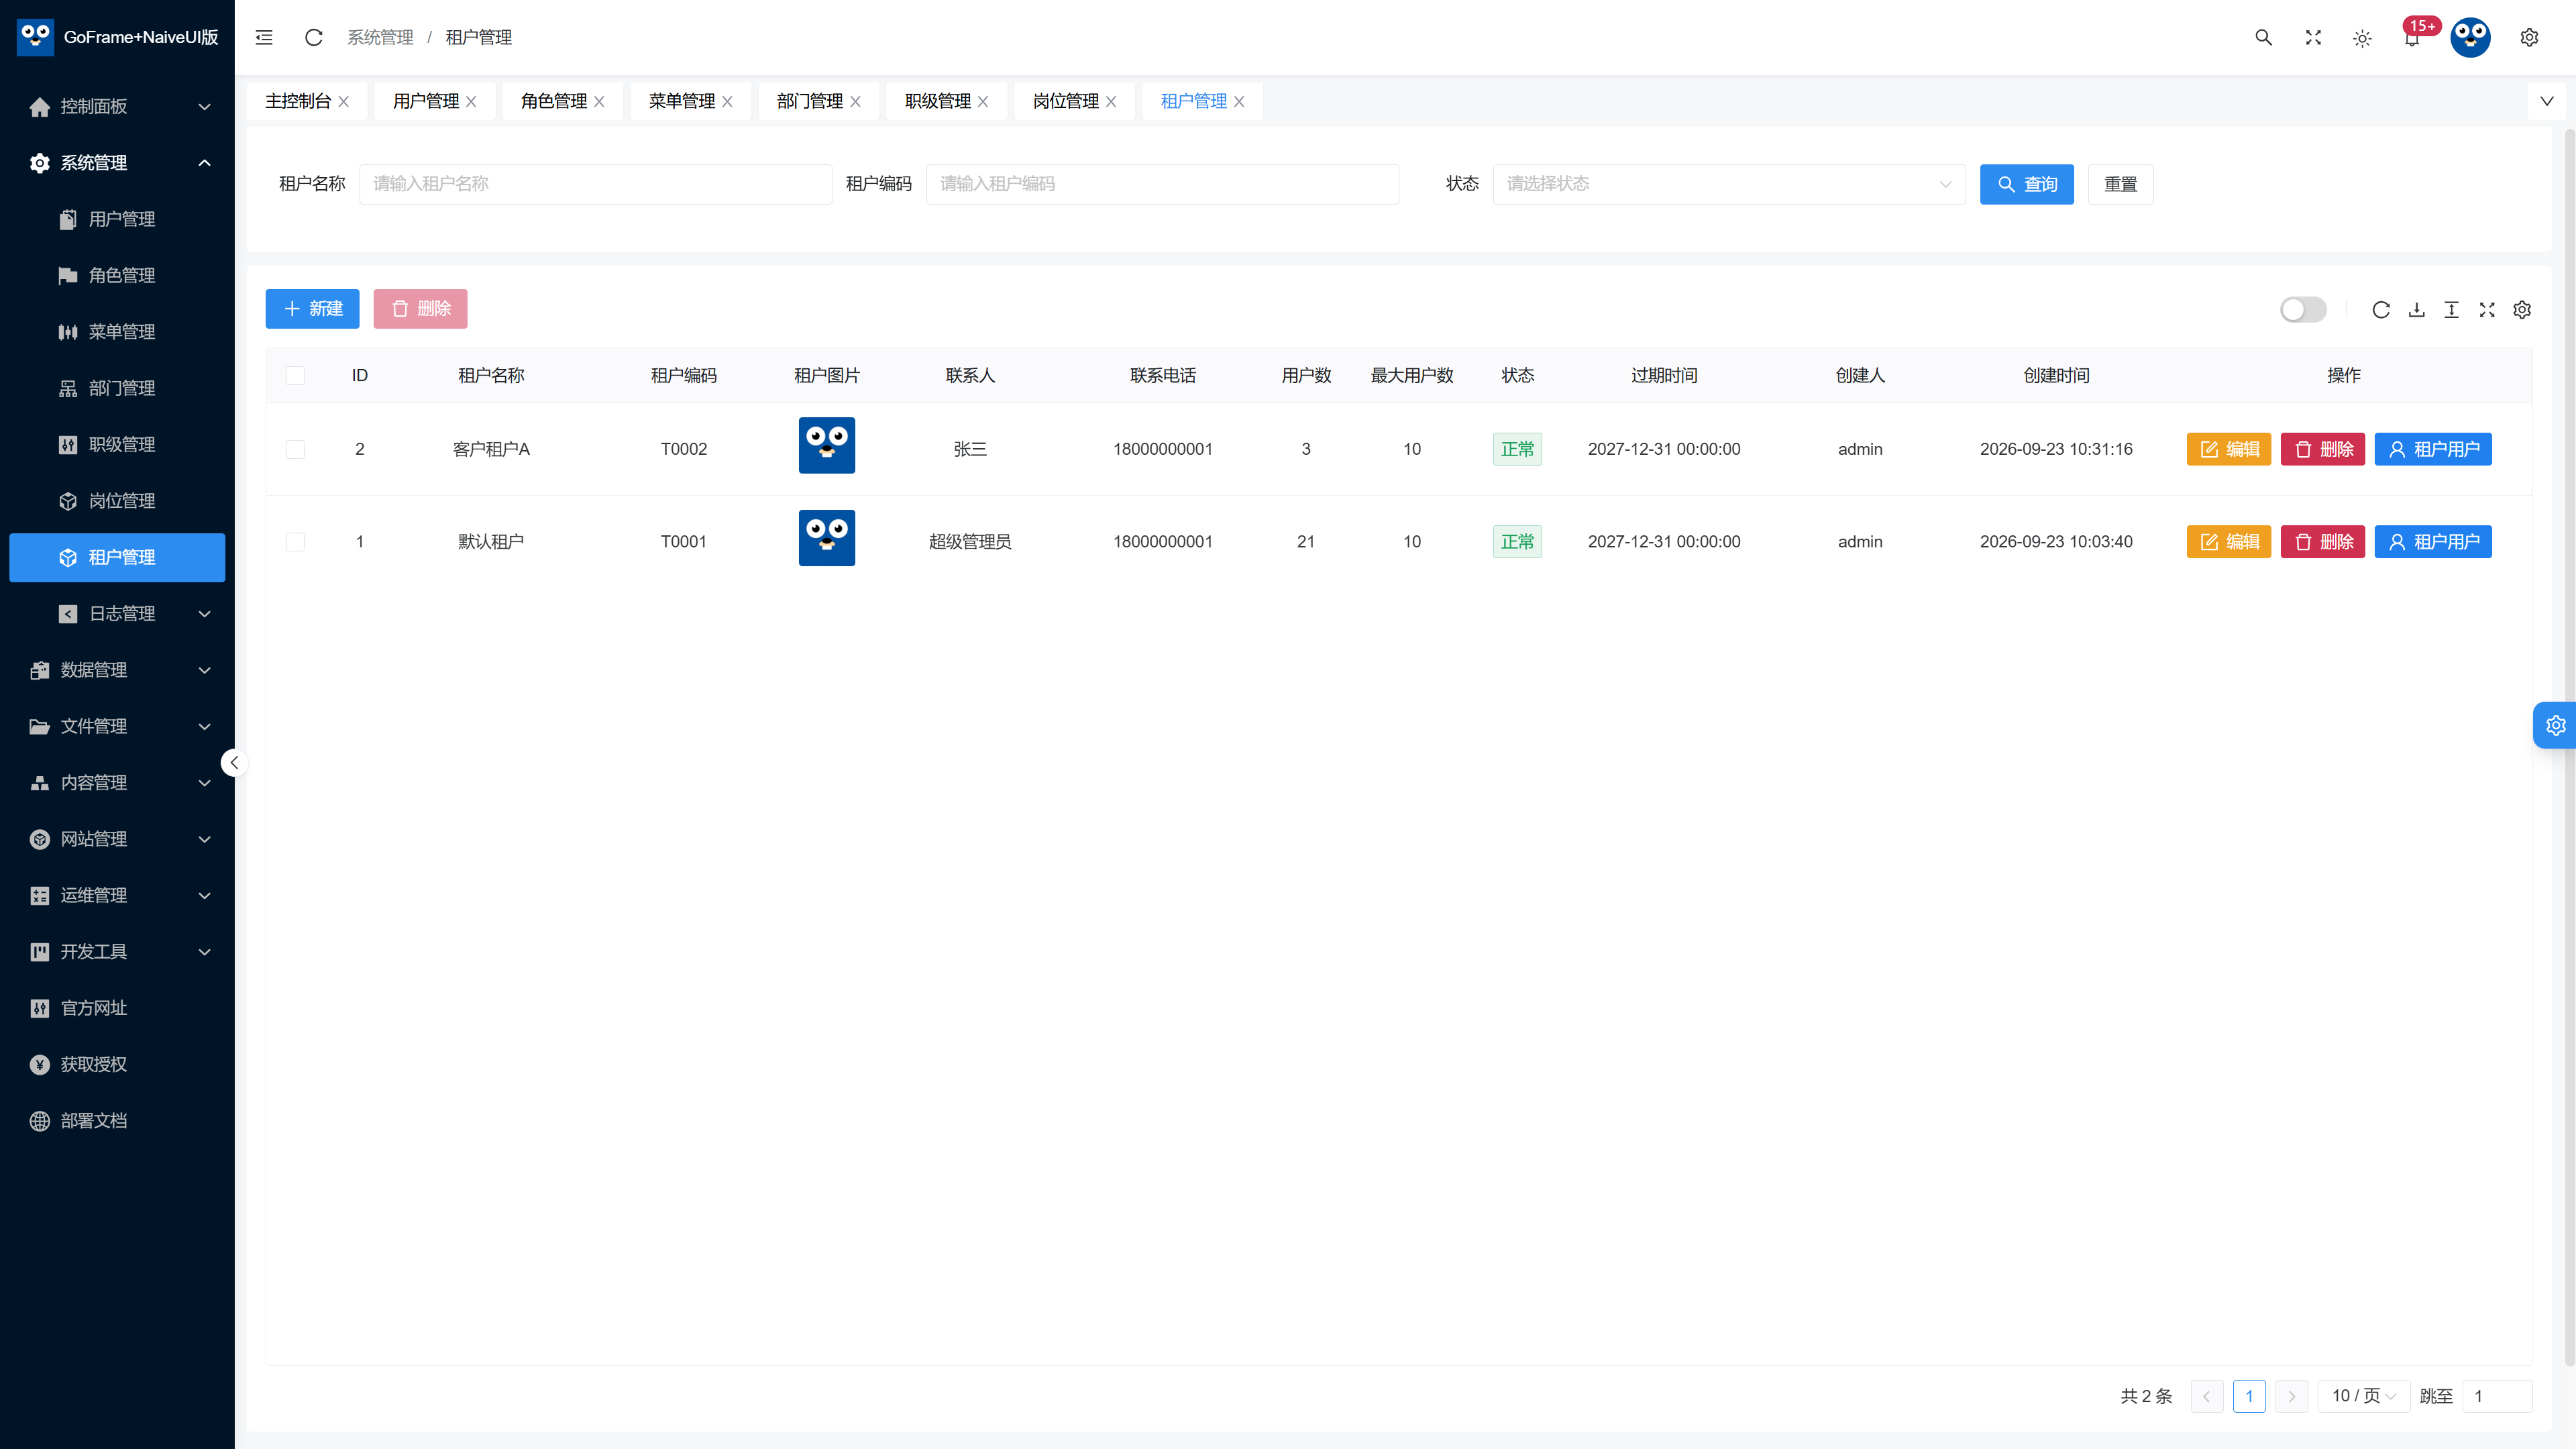Select the checkbox for 客户租户A row
This screenshot has width=2576, height=1449.
pos(295,449)
